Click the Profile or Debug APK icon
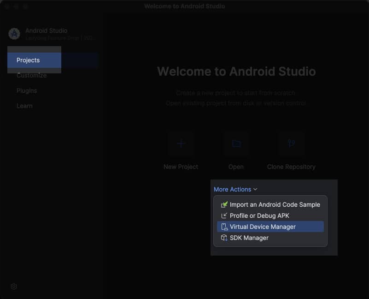The width and height of the screenshot is (369, 299). 224,215
